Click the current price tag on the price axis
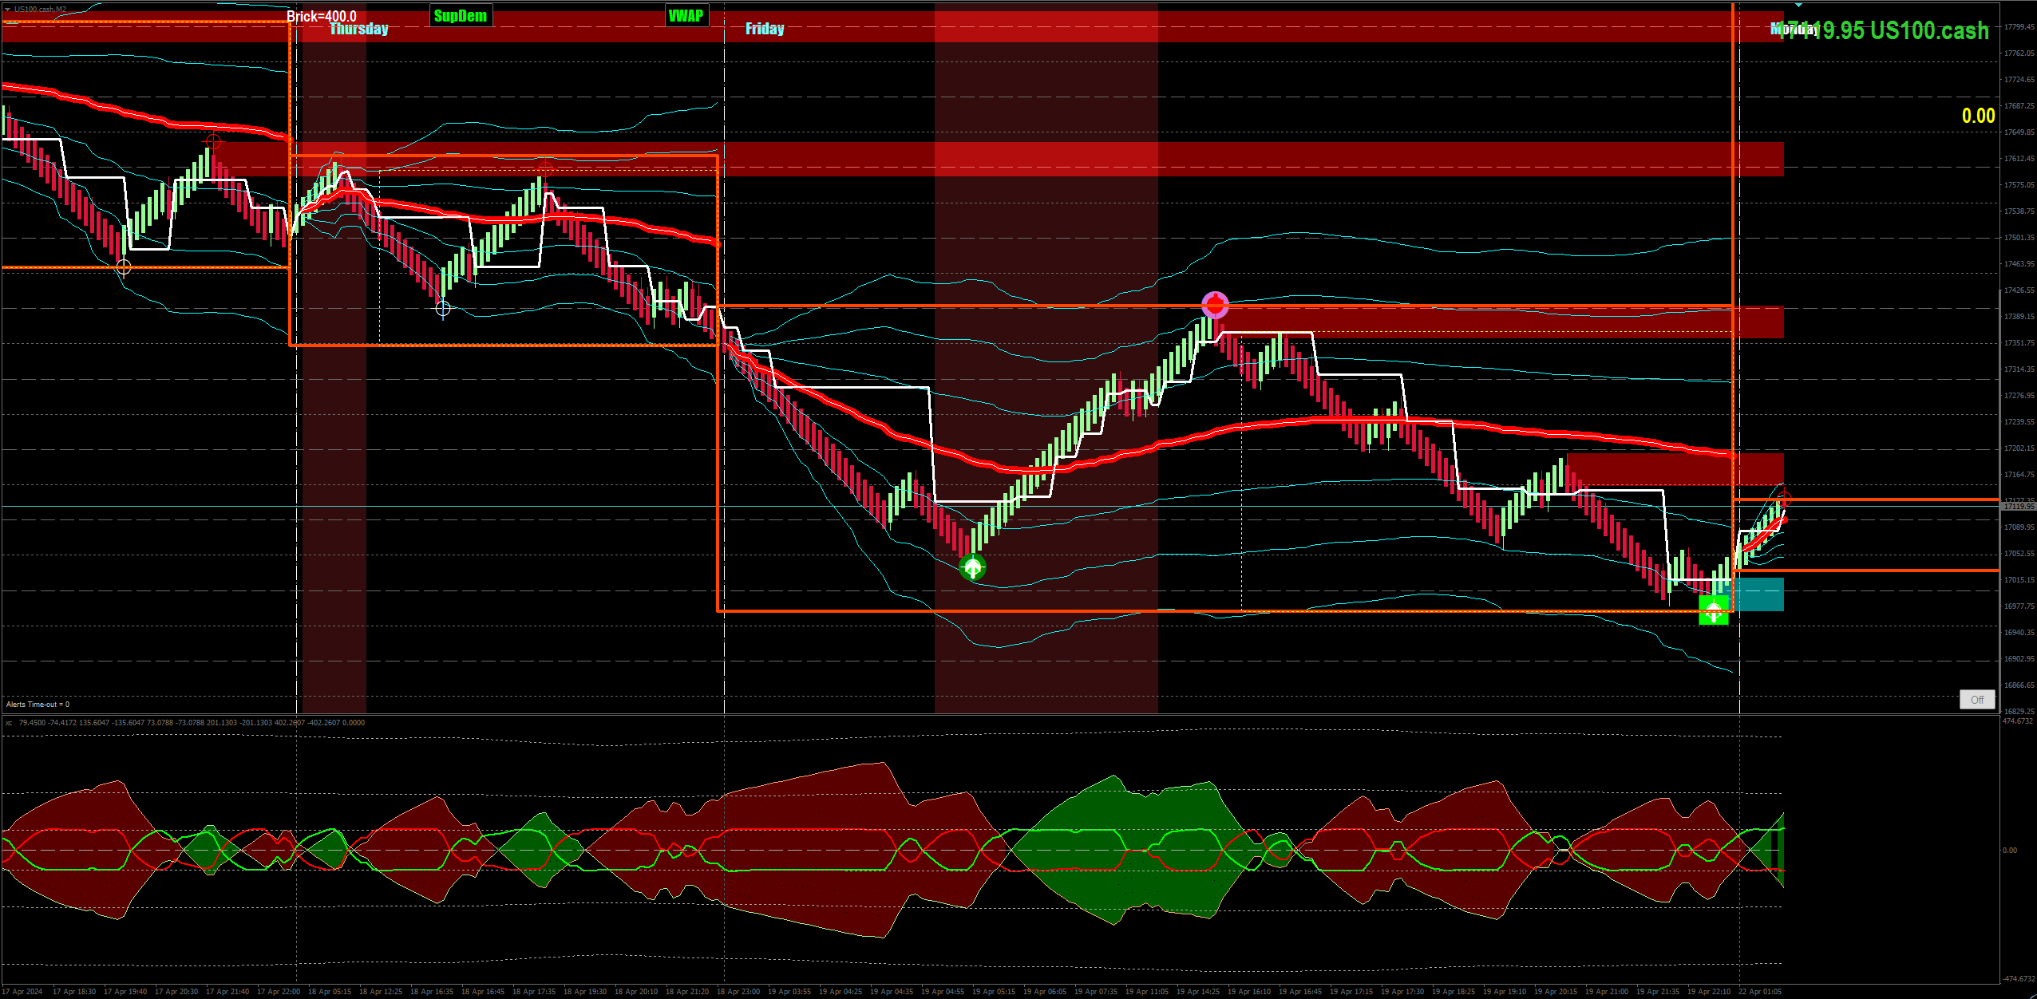Screen dimensions: 2037x999 coord(2018,507)
